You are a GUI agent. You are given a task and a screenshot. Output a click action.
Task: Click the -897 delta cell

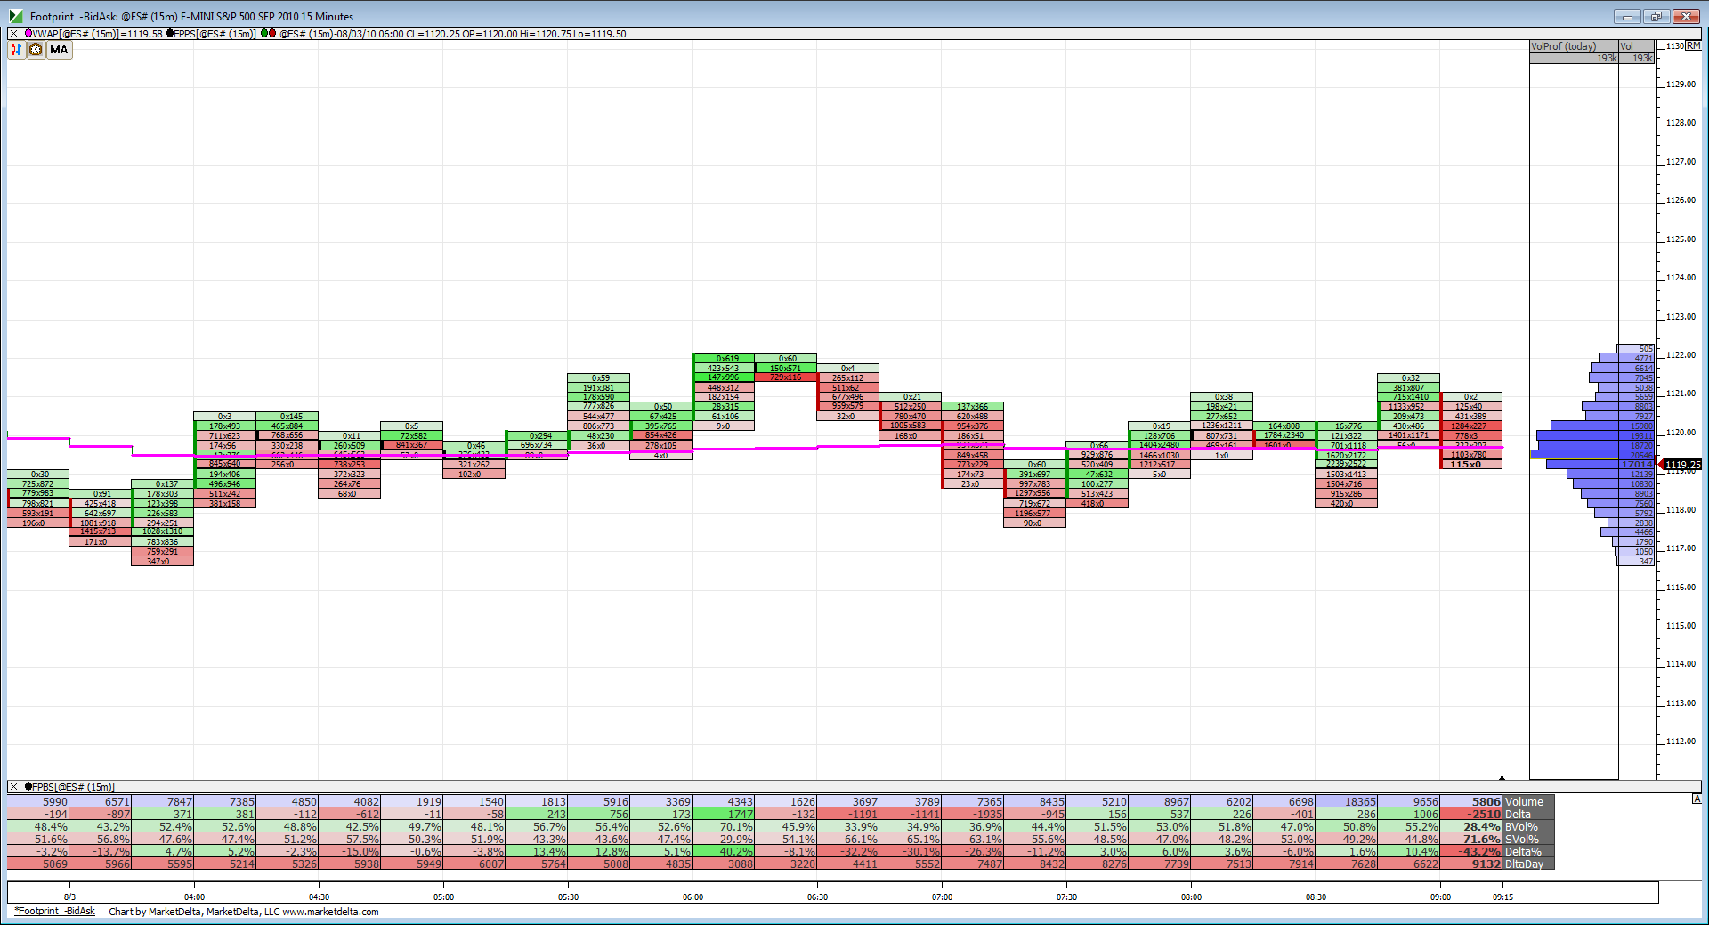point(101,815)
